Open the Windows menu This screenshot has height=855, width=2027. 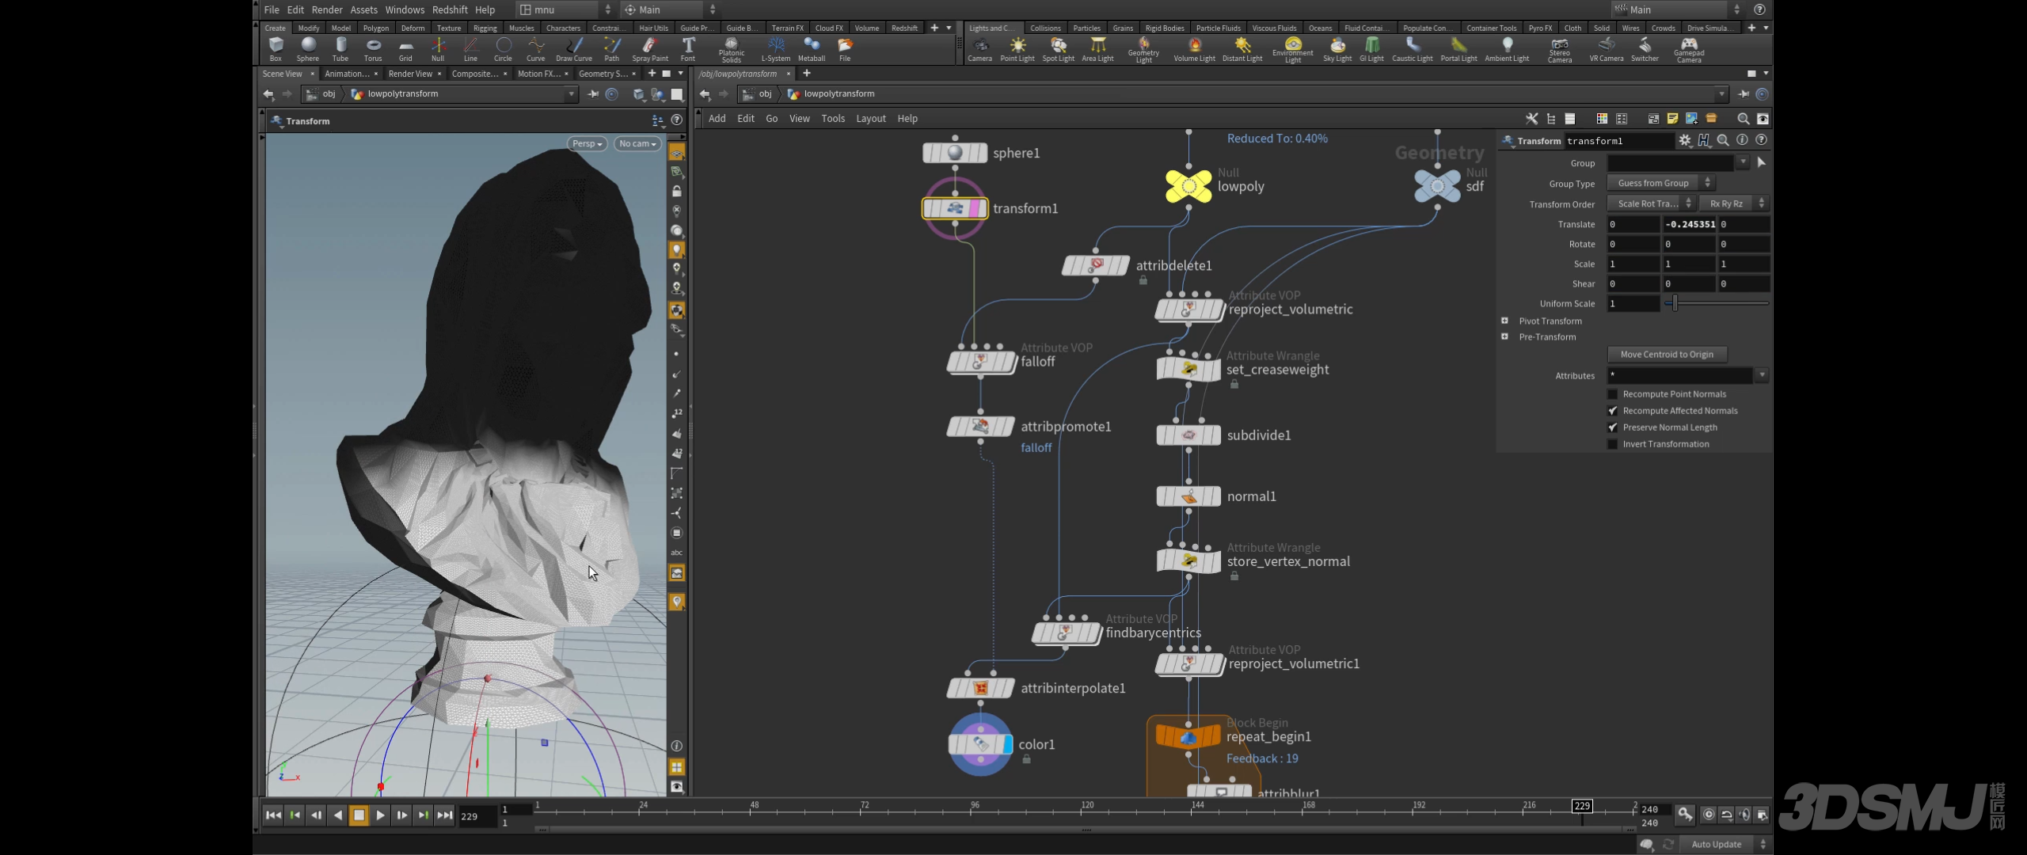[x=405, y=9]
